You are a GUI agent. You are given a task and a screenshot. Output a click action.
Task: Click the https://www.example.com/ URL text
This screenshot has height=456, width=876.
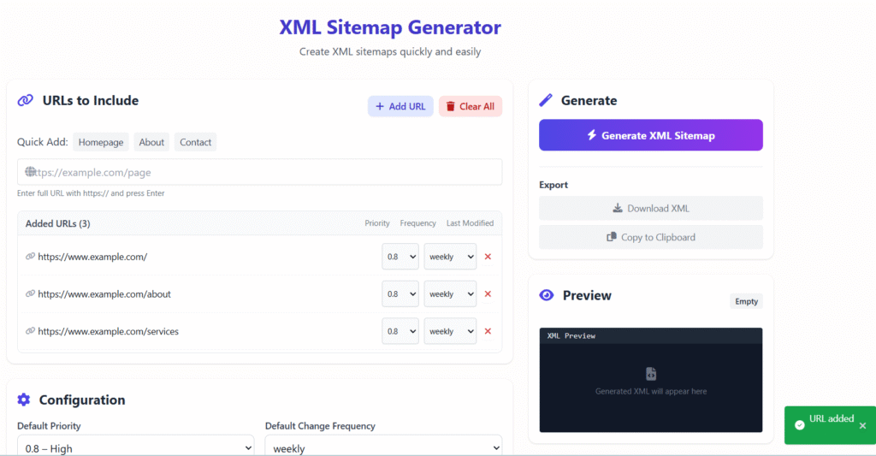pos(92,257)
